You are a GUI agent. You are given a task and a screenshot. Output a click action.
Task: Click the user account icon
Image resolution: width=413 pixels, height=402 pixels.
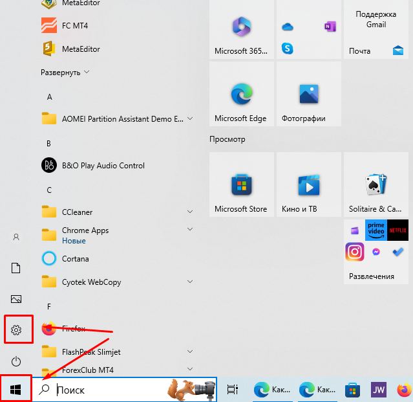pos(16,237)
